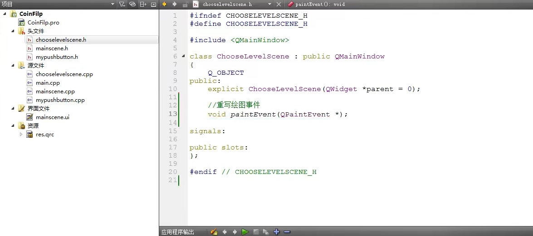The image size is (533, 236).
Task: Open mainscene.ui form file
Action: [52, 117]
